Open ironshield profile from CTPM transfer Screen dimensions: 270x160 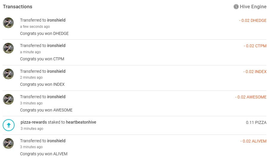point(56,46)
